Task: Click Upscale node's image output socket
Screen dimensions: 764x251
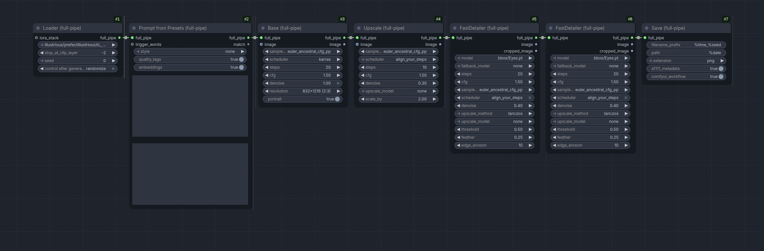Action: coord(440,44)
